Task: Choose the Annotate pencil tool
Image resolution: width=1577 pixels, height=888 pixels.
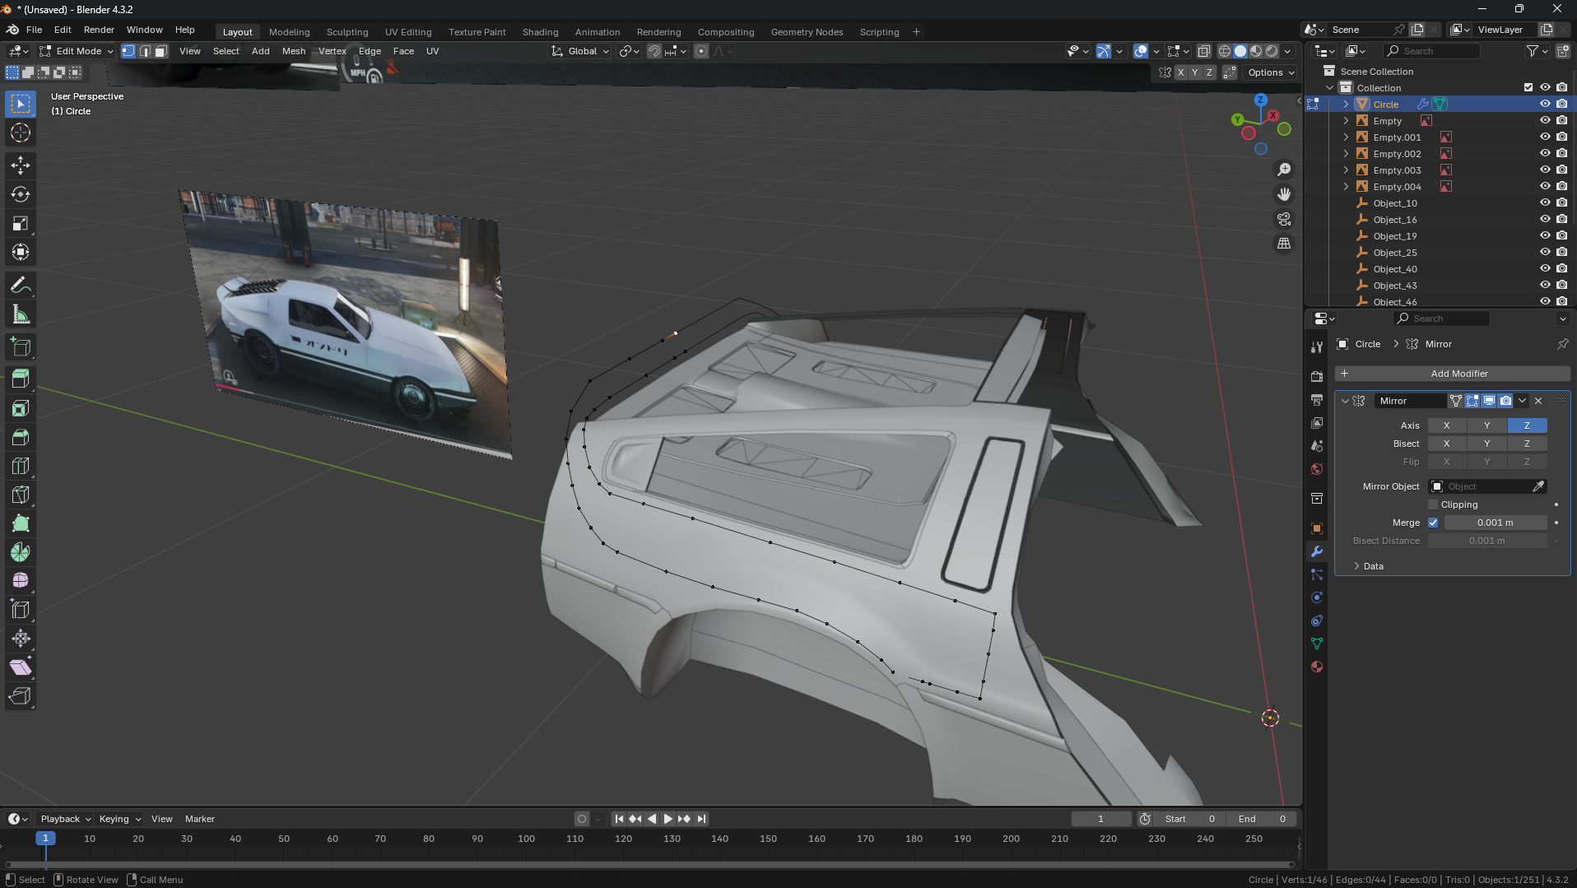Action: click(x=21, y=286)
